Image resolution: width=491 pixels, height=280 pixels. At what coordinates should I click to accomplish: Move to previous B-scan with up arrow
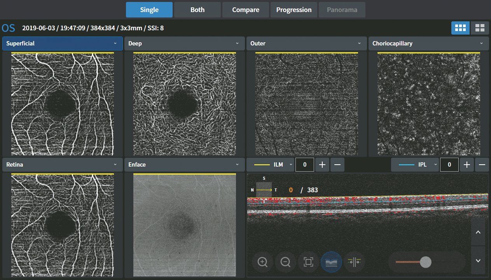coord(478,232)
